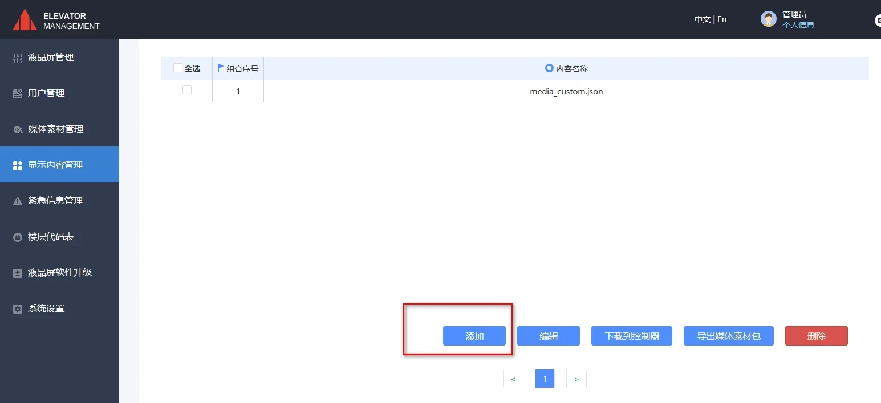The image size is (881, 403).
Task: Click 下载到控制器 button
Action: pos(632,336)
